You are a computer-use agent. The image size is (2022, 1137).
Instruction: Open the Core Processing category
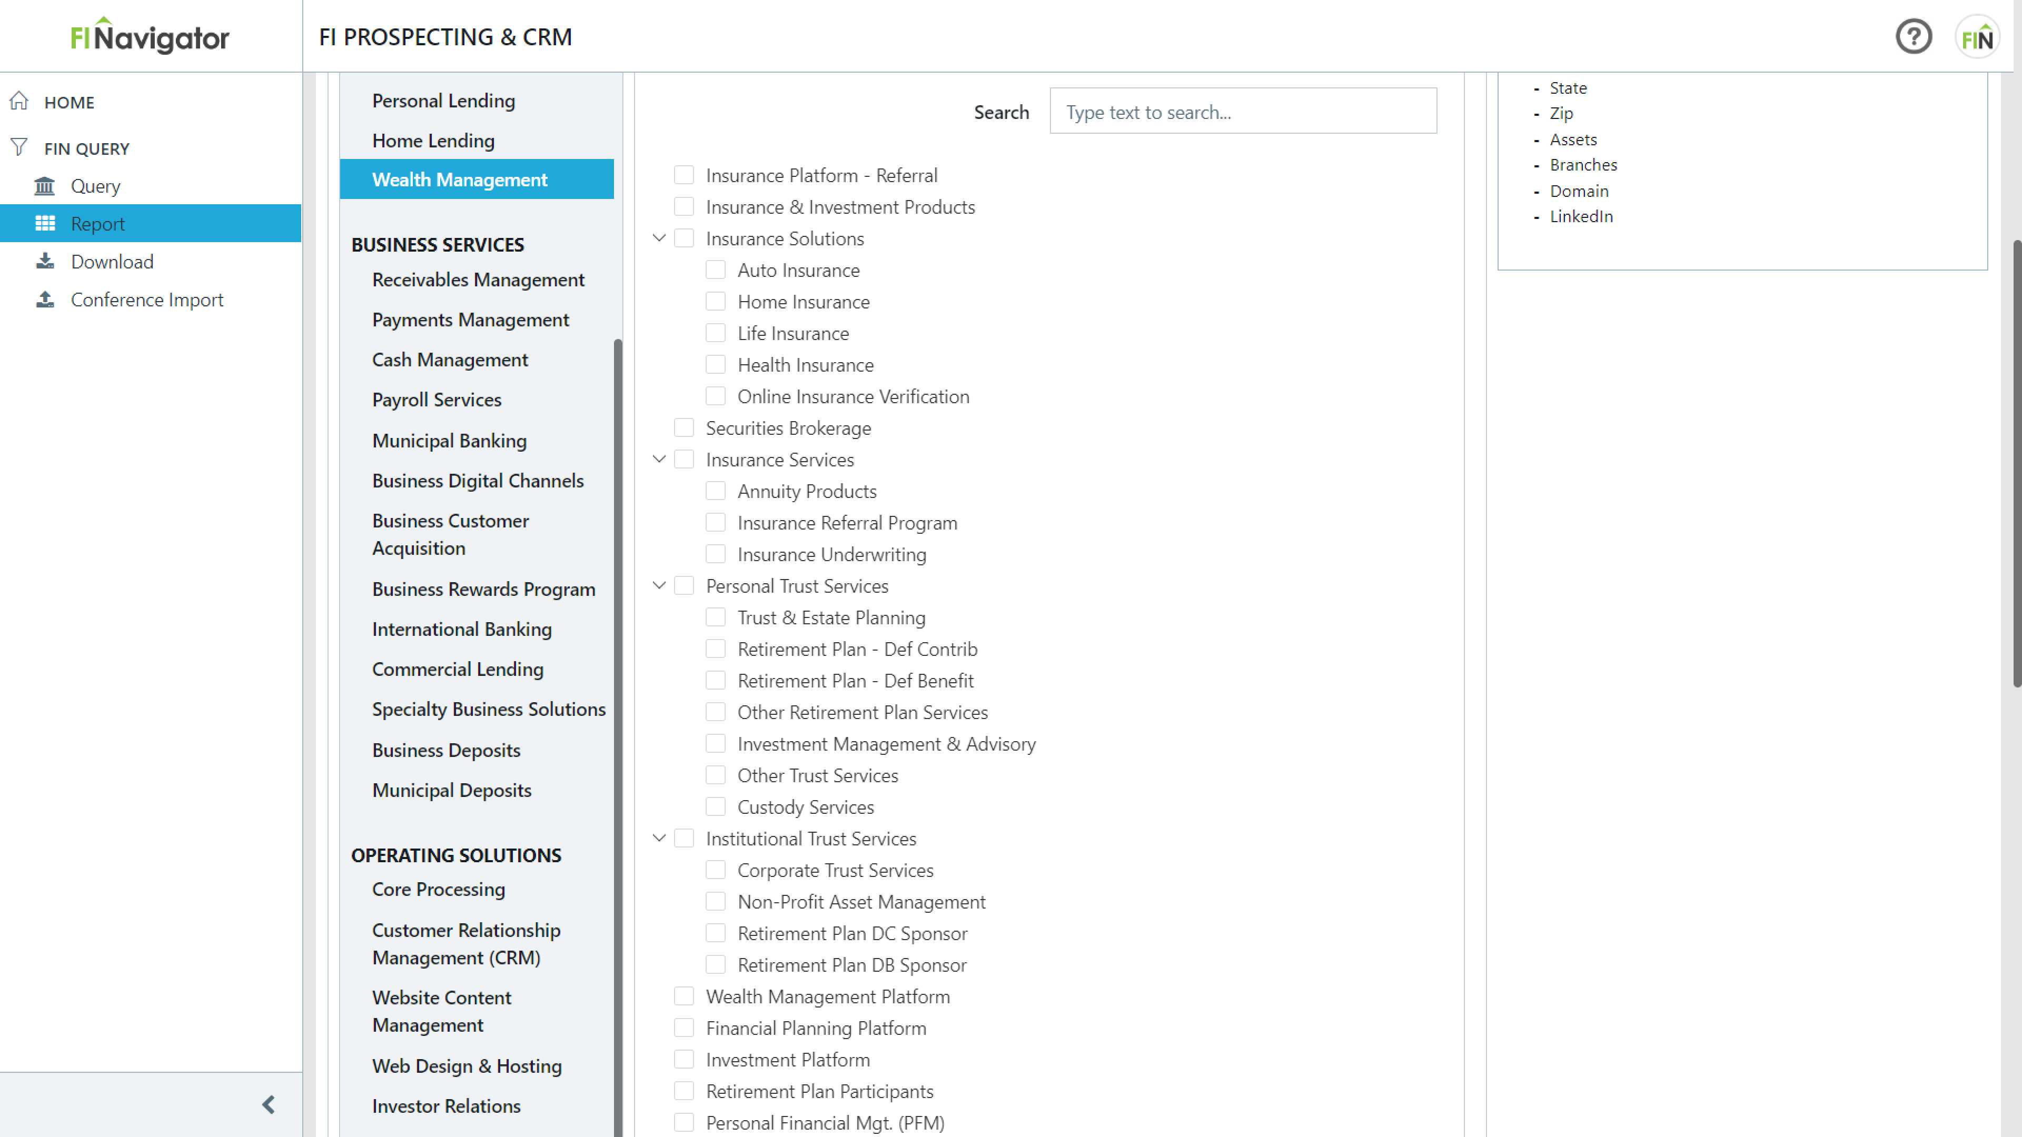439,889
